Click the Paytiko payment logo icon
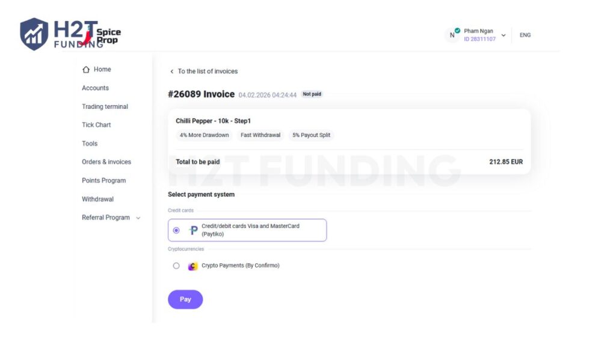616x344 pixels. (193, 230)
